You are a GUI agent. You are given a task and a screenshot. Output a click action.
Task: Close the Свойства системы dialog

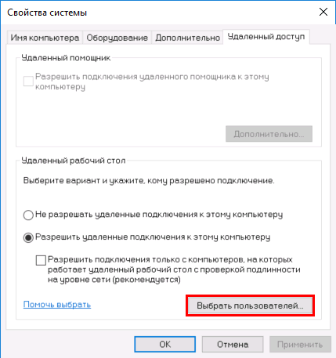click(x=323, y=12)
